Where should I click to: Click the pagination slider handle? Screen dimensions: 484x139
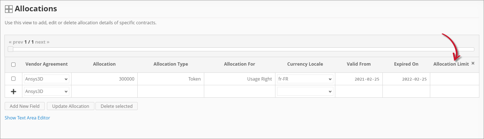[10, 49]
